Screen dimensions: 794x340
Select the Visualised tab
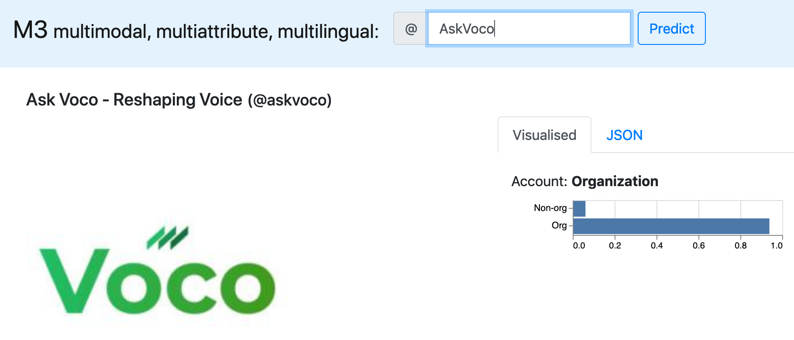point(544,135)
